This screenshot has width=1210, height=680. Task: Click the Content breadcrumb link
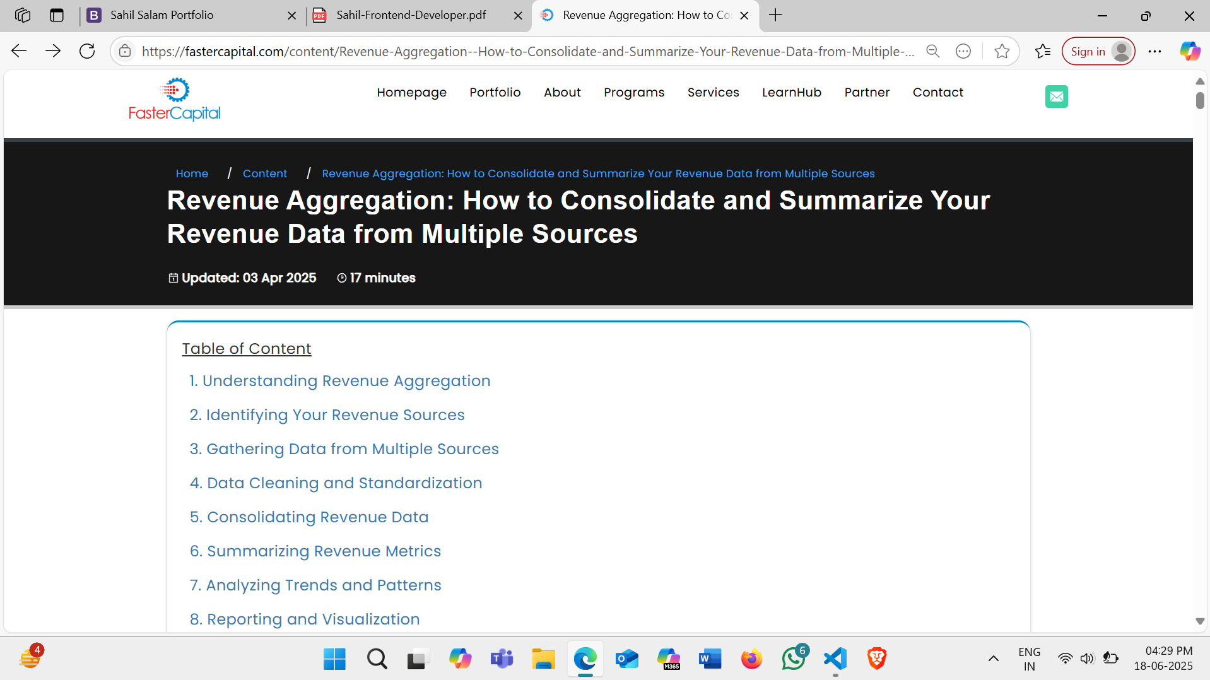pos(264,173)
